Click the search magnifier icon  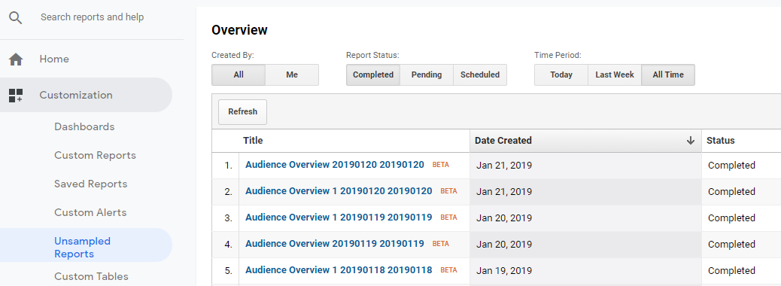point(16,18)
